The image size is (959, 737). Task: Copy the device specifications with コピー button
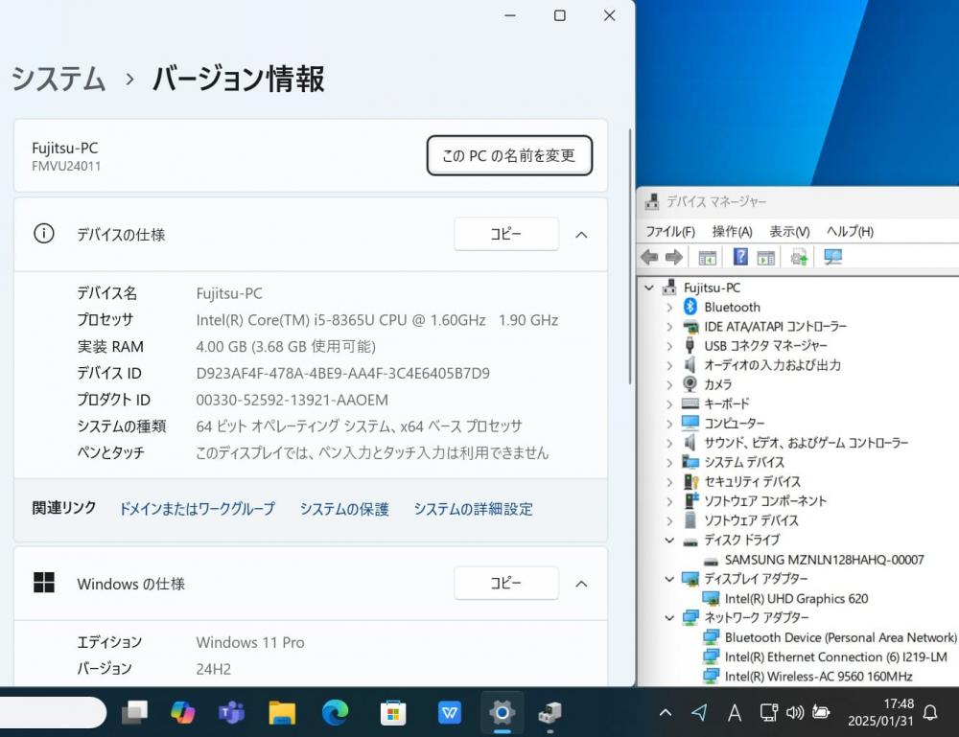[505, 234]
